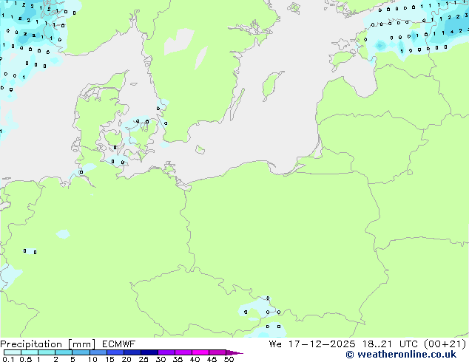The width and height of the screenshot is (469, 362).
Task: Click Gotland island on the map
Action: tap(271, 85)
